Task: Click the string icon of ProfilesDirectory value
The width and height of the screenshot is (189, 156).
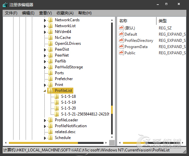Action: pos(121,40)
